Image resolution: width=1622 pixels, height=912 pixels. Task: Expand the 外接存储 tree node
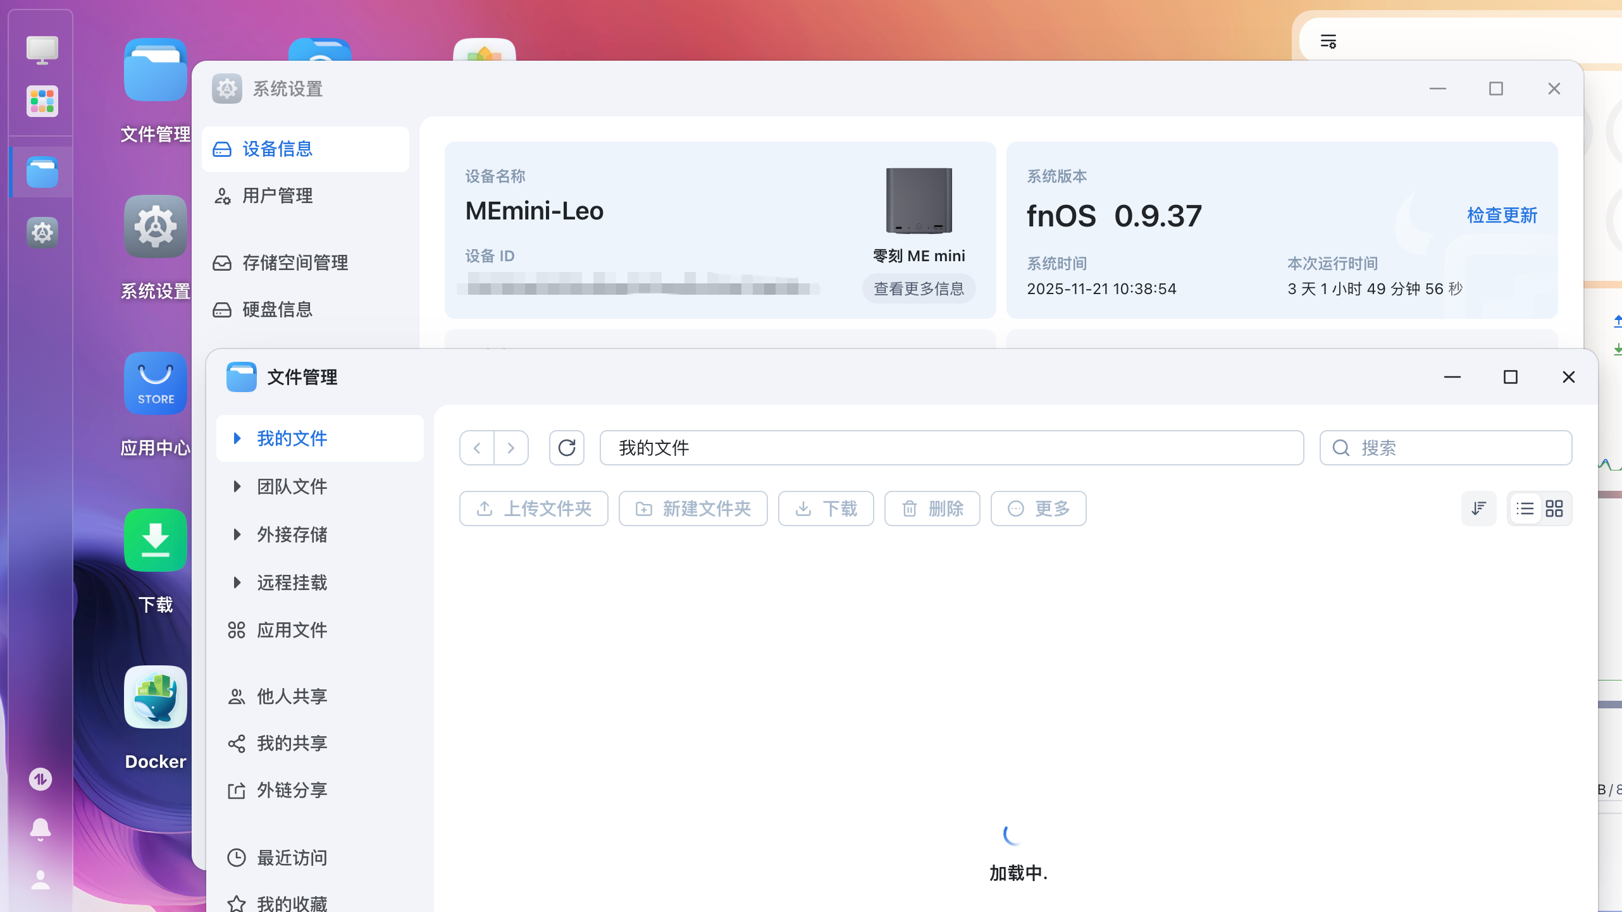coord(237,534)
